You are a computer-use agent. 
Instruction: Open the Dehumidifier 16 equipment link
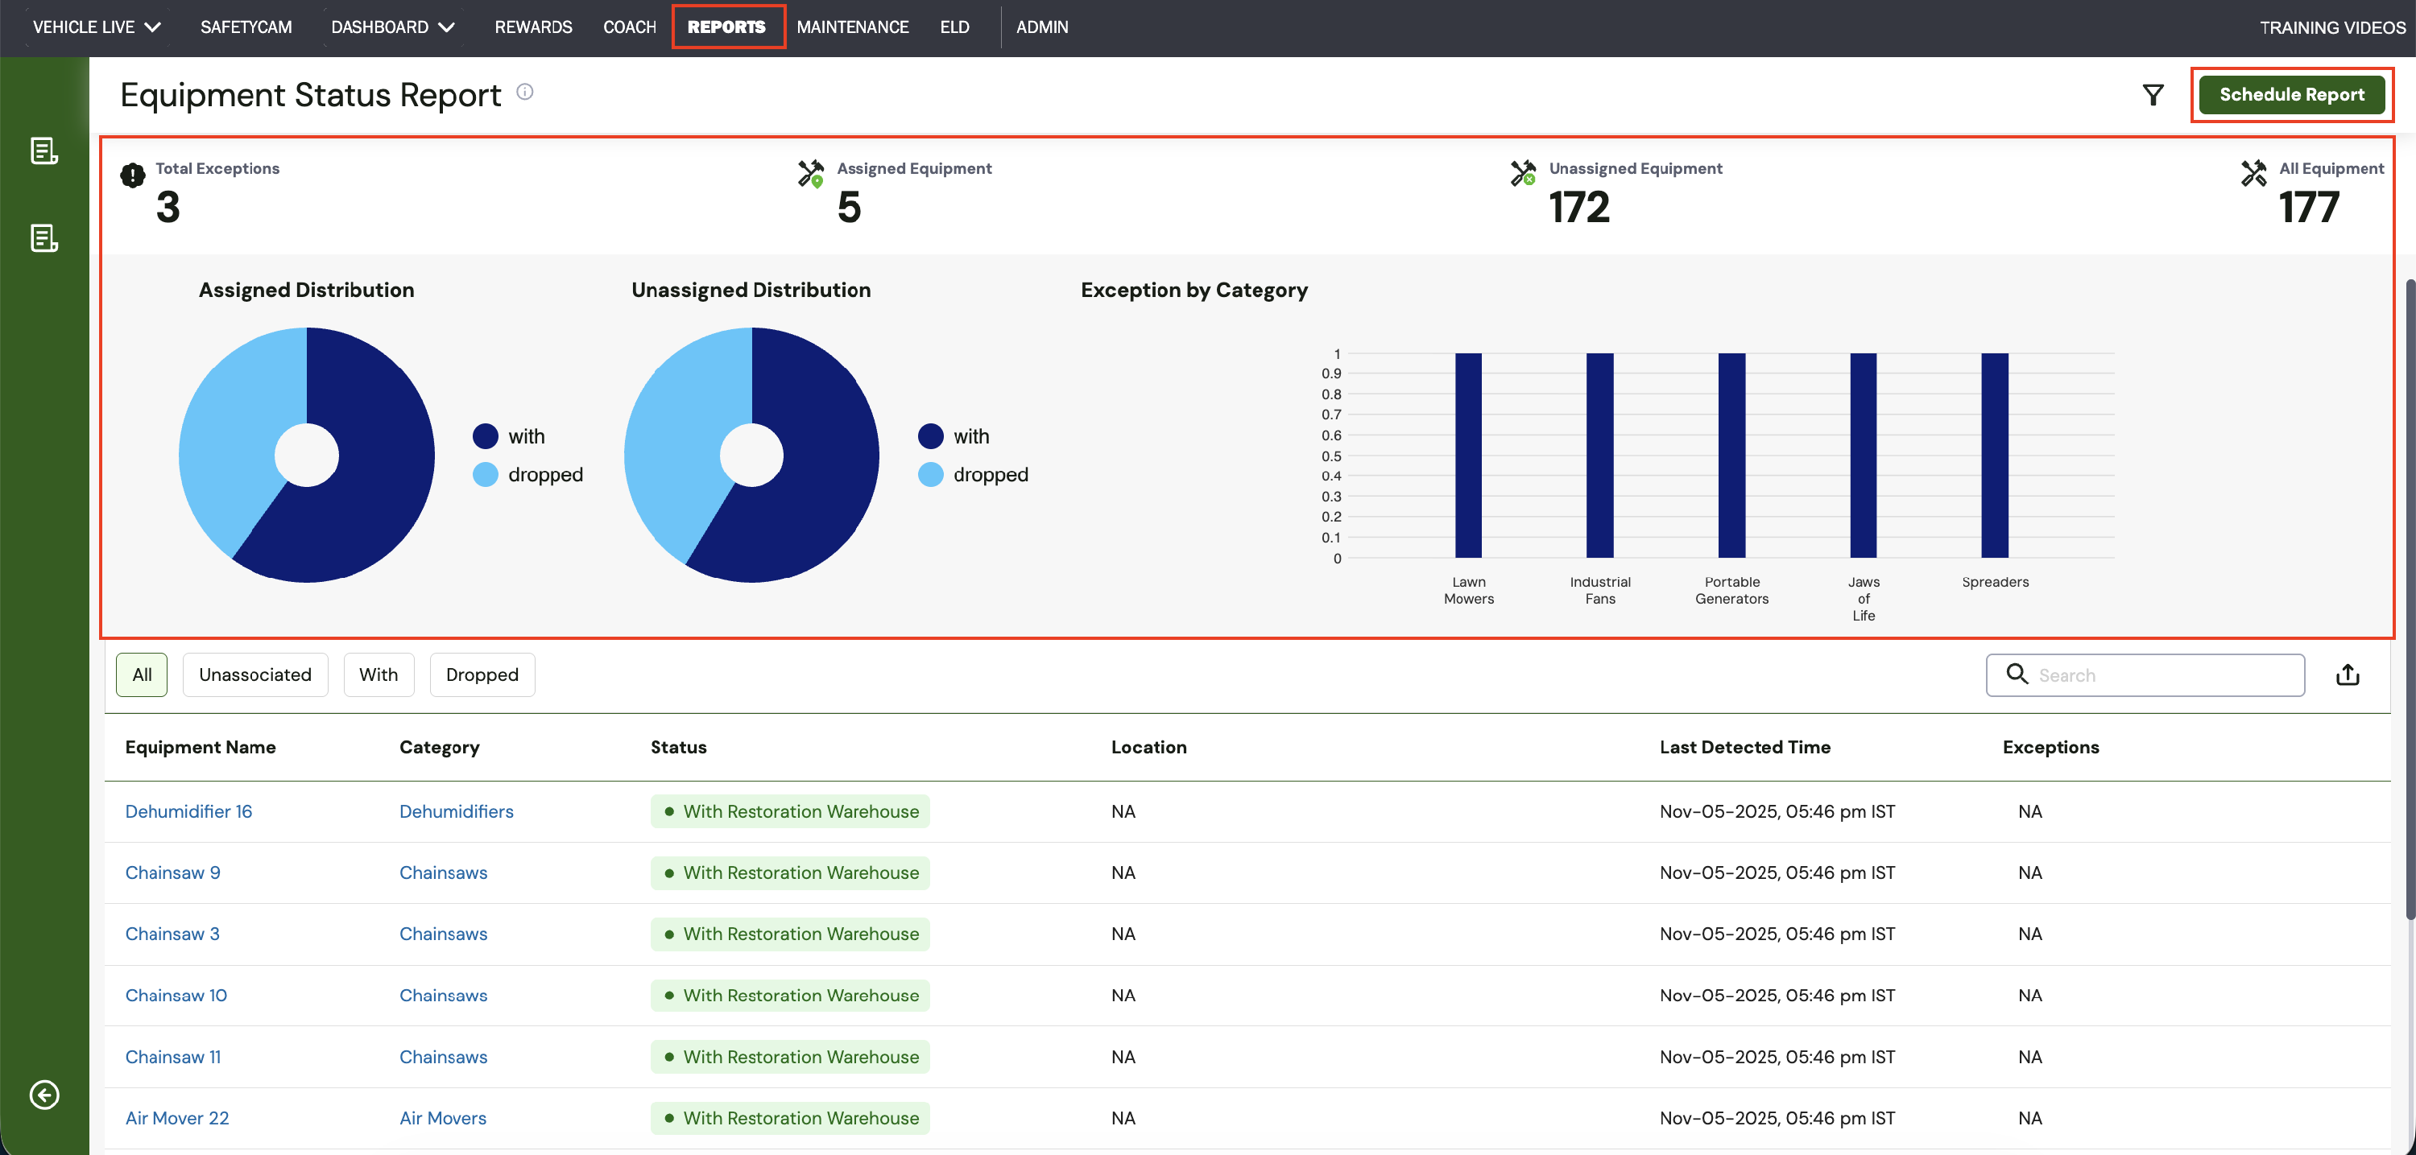coord(188,812)
